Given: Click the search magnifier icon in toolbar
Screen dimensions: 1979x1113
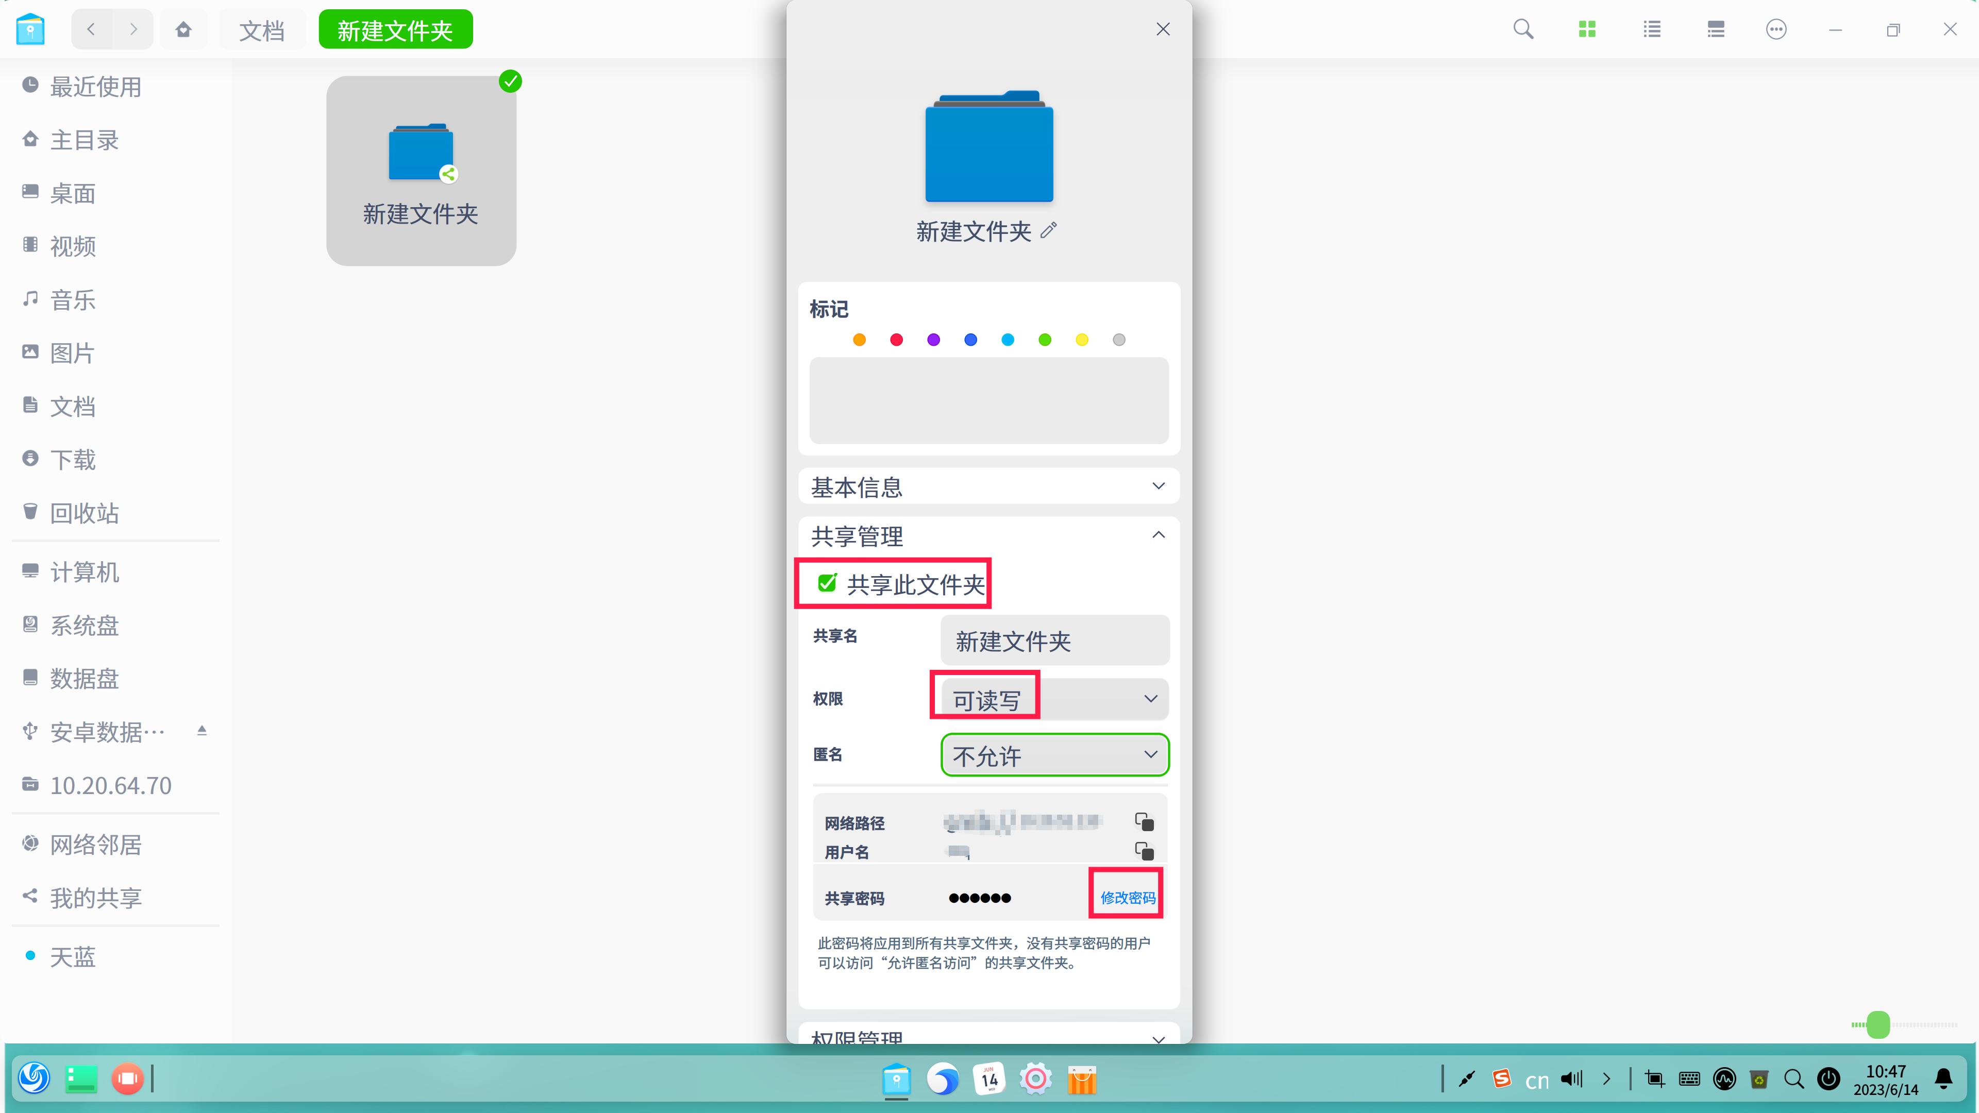Looking at the screenshot, I should 1523,29.
